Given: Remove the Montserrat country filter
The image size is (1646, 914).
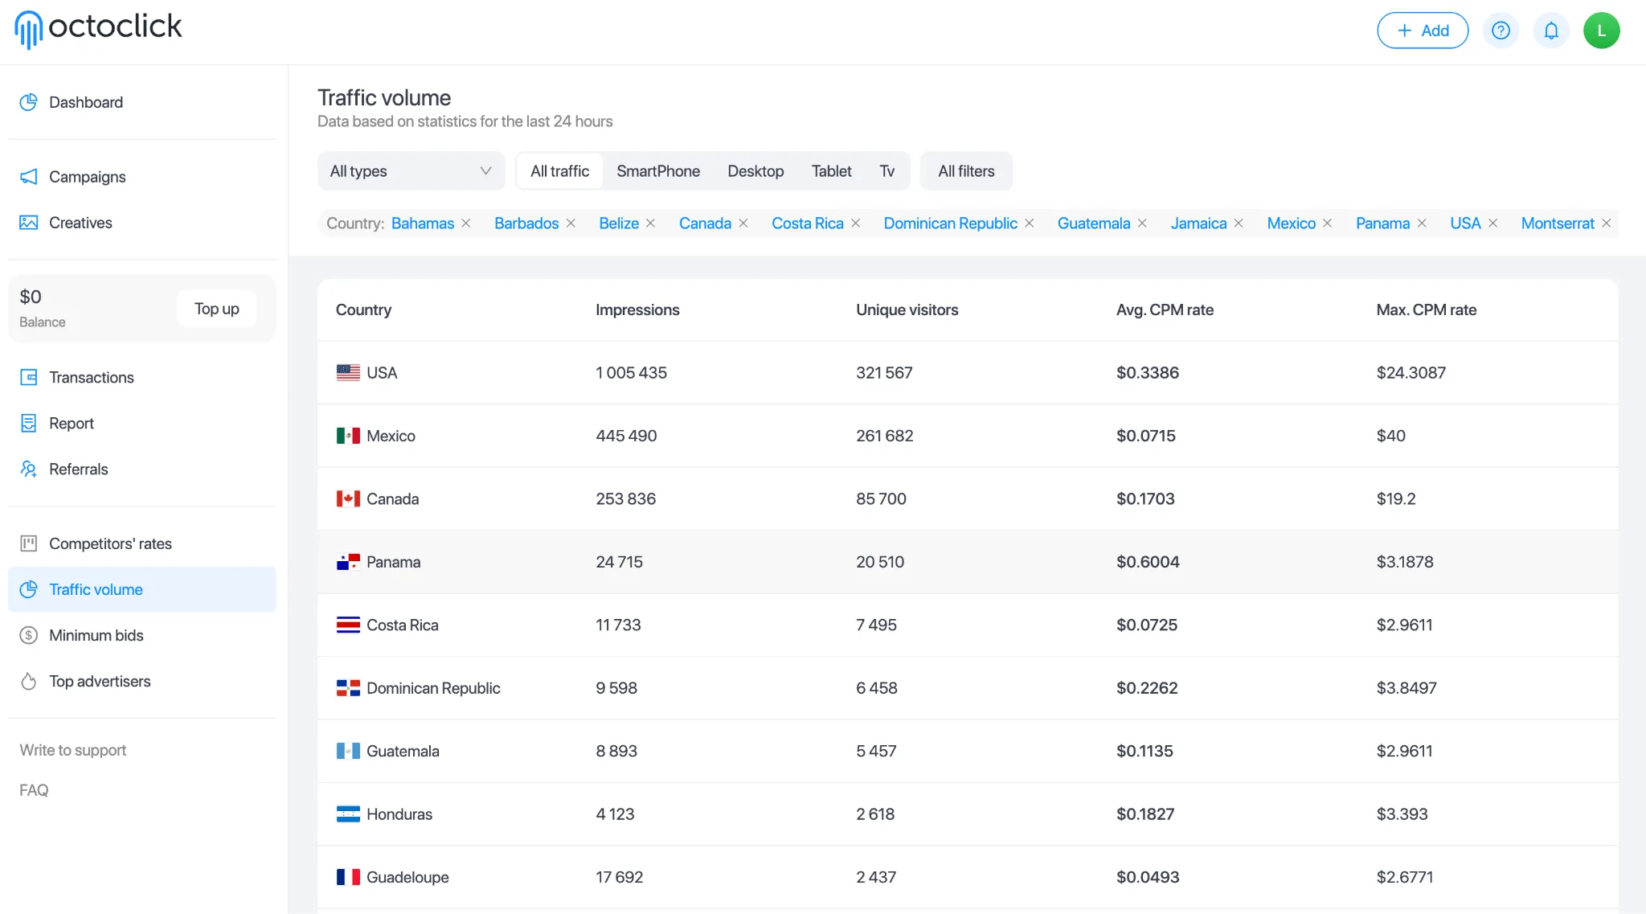Looking at the screenshot, I should click(x=1607, y=223).
